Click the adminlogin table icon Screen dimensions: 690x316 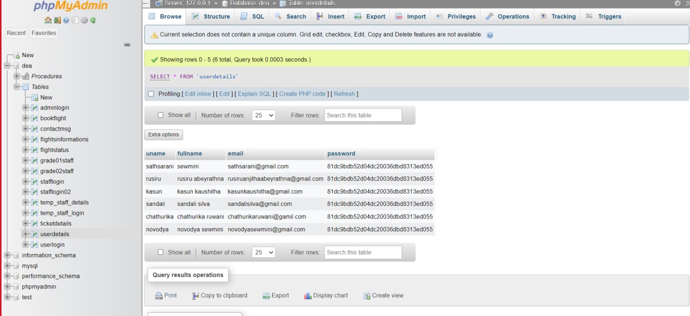tap(34, 108)
